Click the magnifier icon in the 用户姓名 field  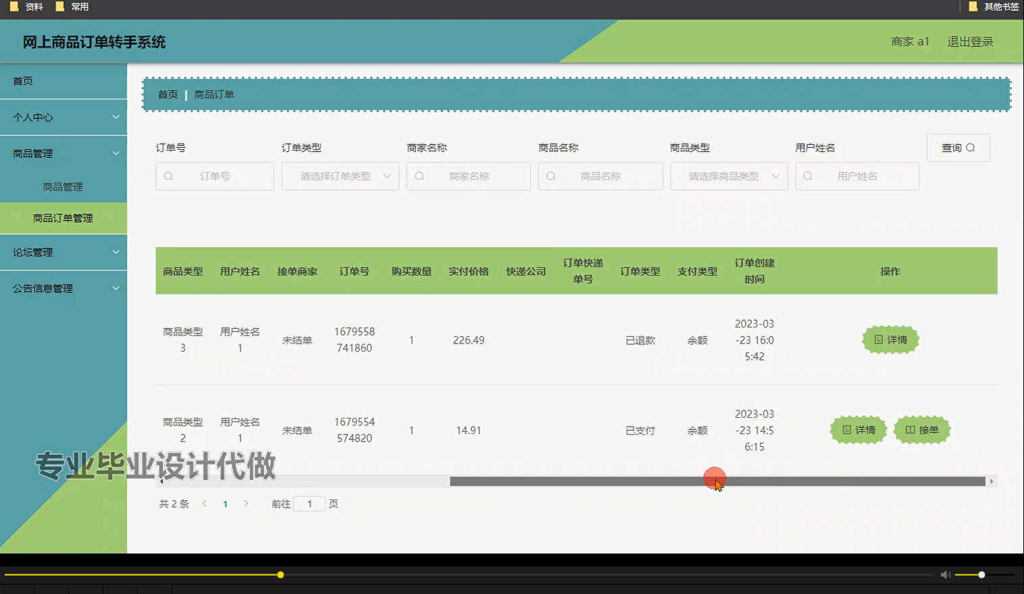(808, 176)
